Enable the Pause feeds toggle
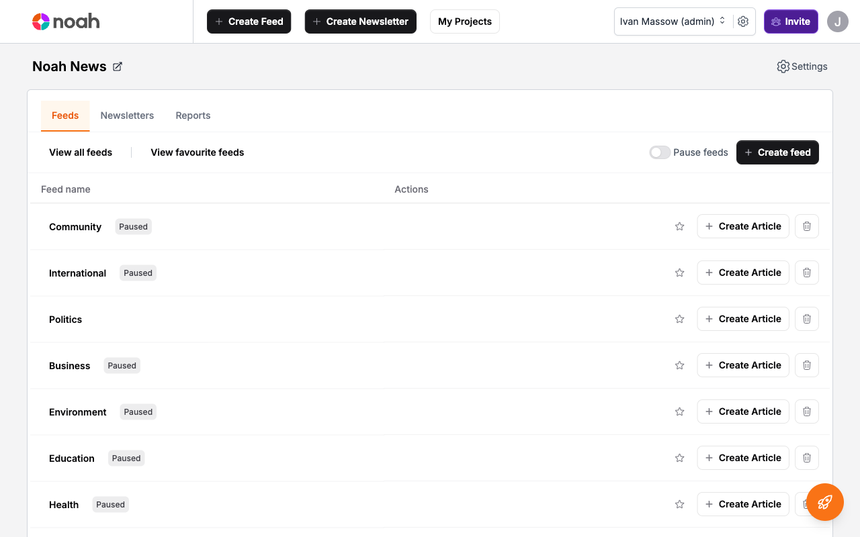 (x=660, y=152)
